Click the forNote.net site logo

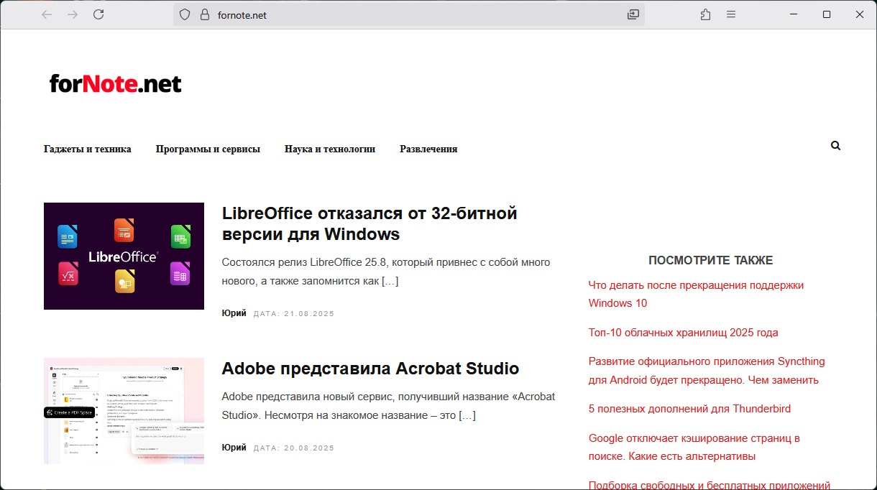tap(116, 84)
